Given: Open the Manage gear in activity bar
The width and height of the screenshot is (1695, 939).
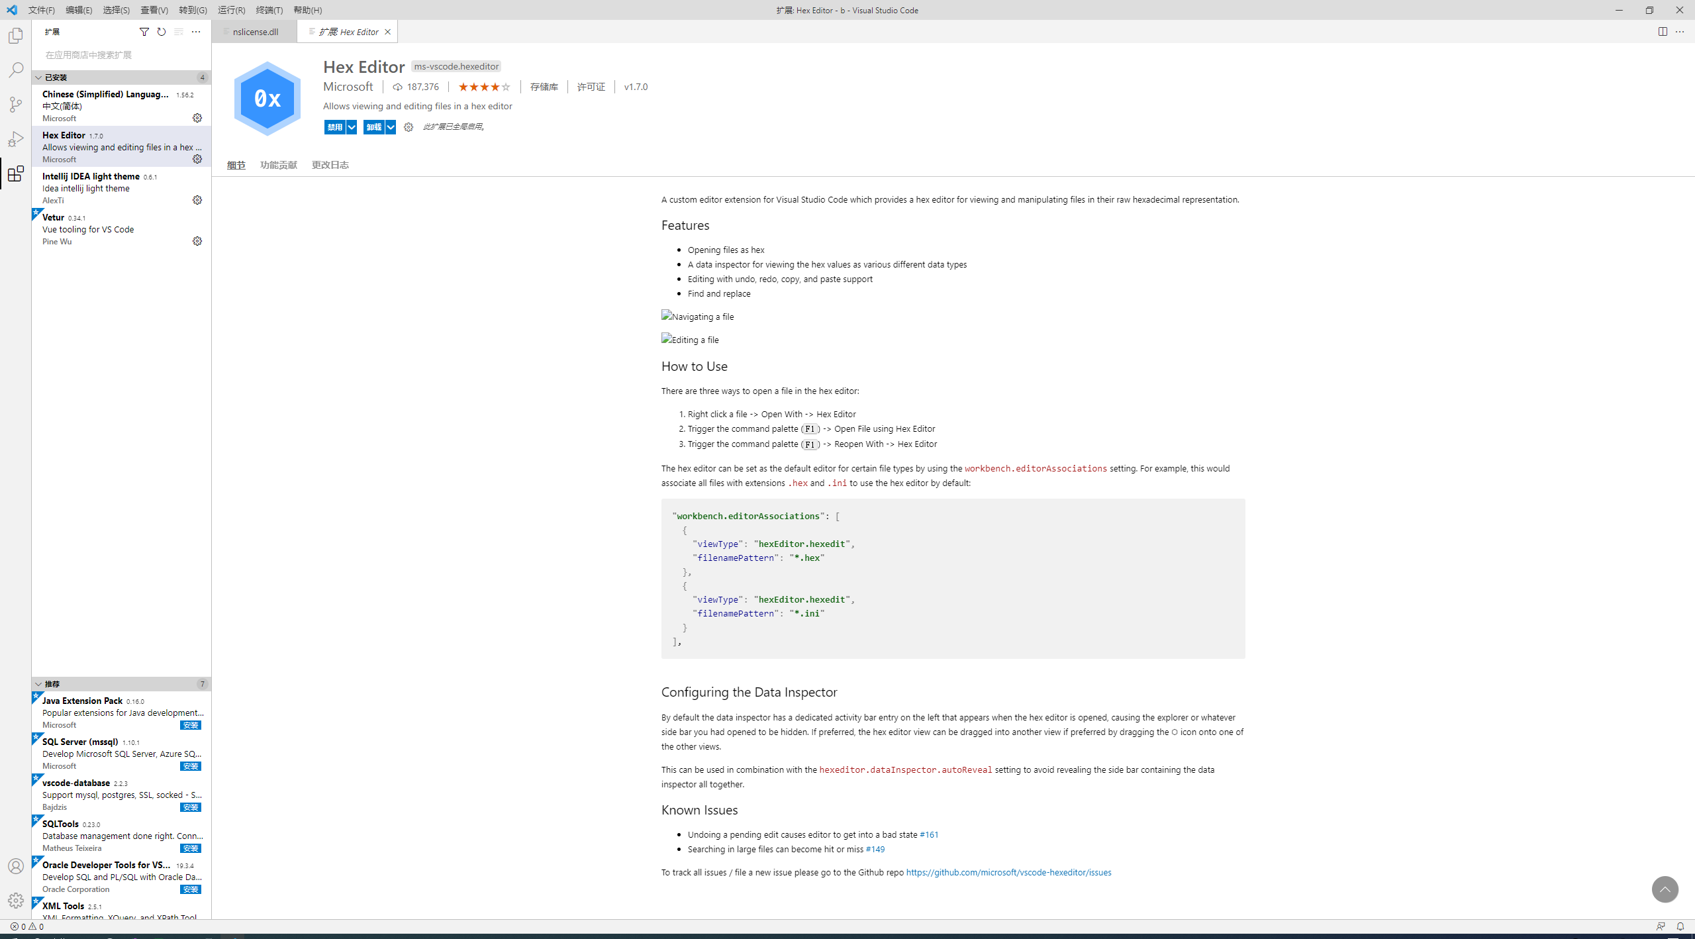Looking at the screenshot, I should pos(16,901).
